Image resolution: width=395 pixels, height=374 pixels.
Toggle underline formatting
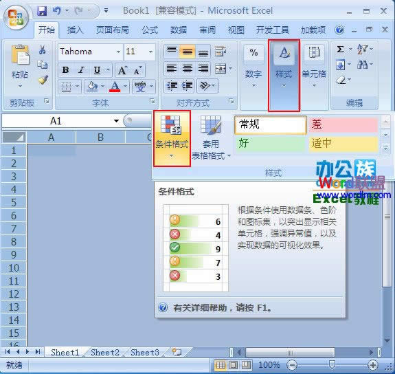pos(97,70)
